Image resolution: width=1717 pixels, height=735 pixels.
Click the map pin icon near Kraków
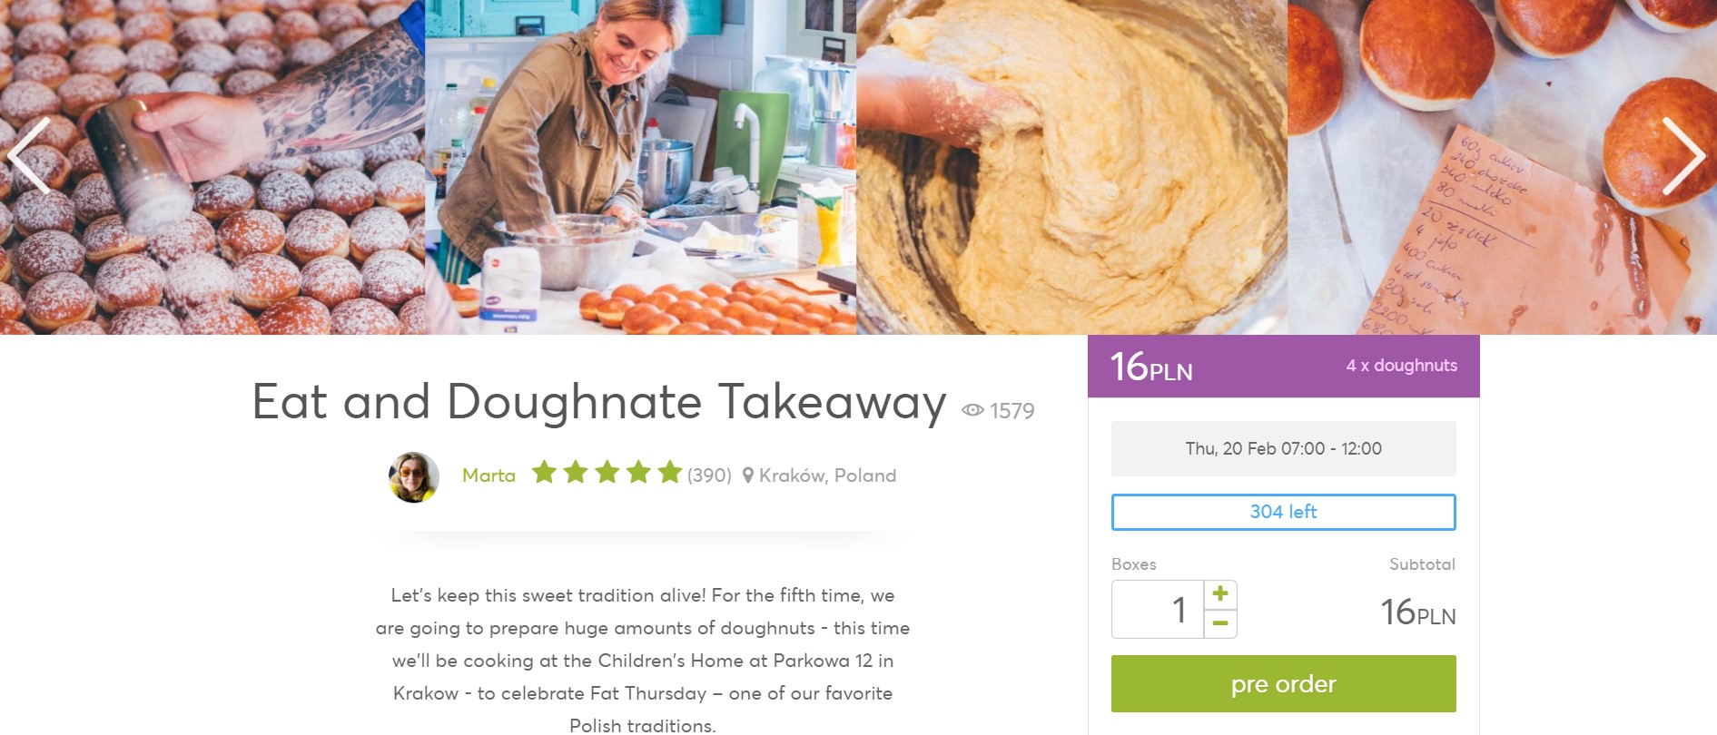point(748,475)
